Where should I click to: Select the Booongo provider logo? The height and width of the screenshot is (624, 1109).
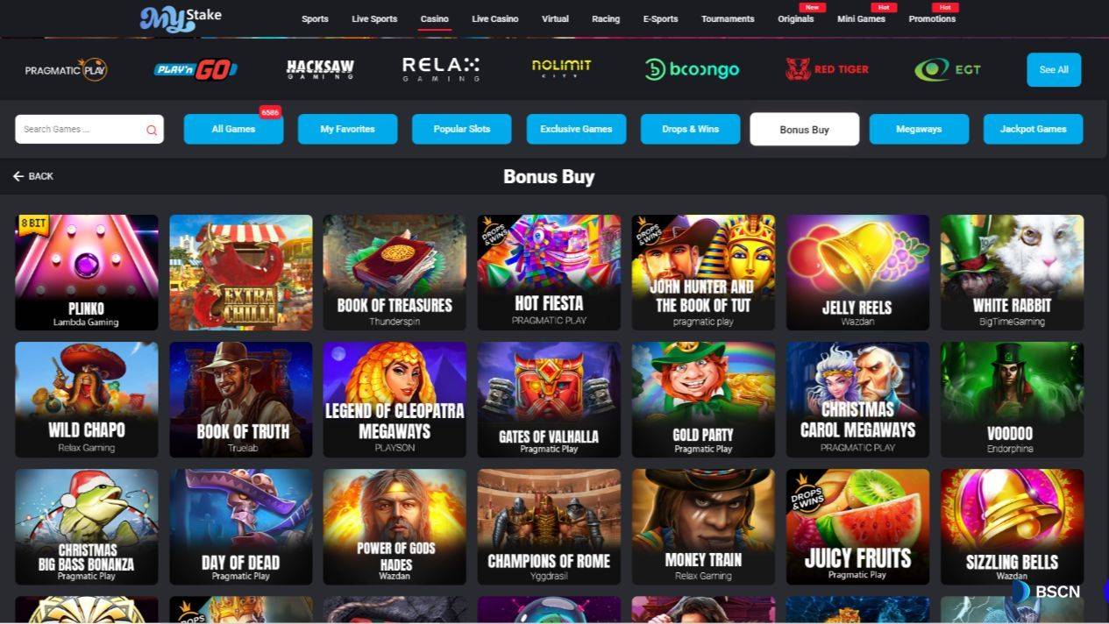tap(692, 69)
